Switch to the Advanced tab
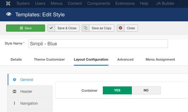This screenshot has height=112, width=188. pyautogui.click(x=125, y=60)
